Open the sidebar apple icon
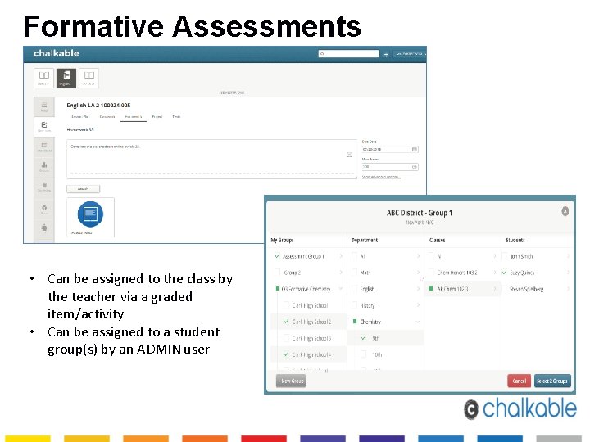Viewport: 590px width, 442px height. [44, 228]
